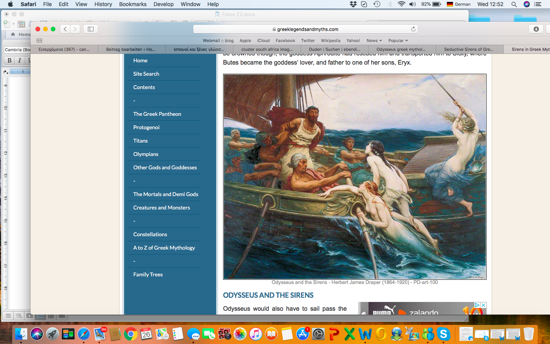Image resolution: width=550 pixels, height=344 pixels.
Task: Open the New Document dropdown arrow in Word
Action: (13, 24)
